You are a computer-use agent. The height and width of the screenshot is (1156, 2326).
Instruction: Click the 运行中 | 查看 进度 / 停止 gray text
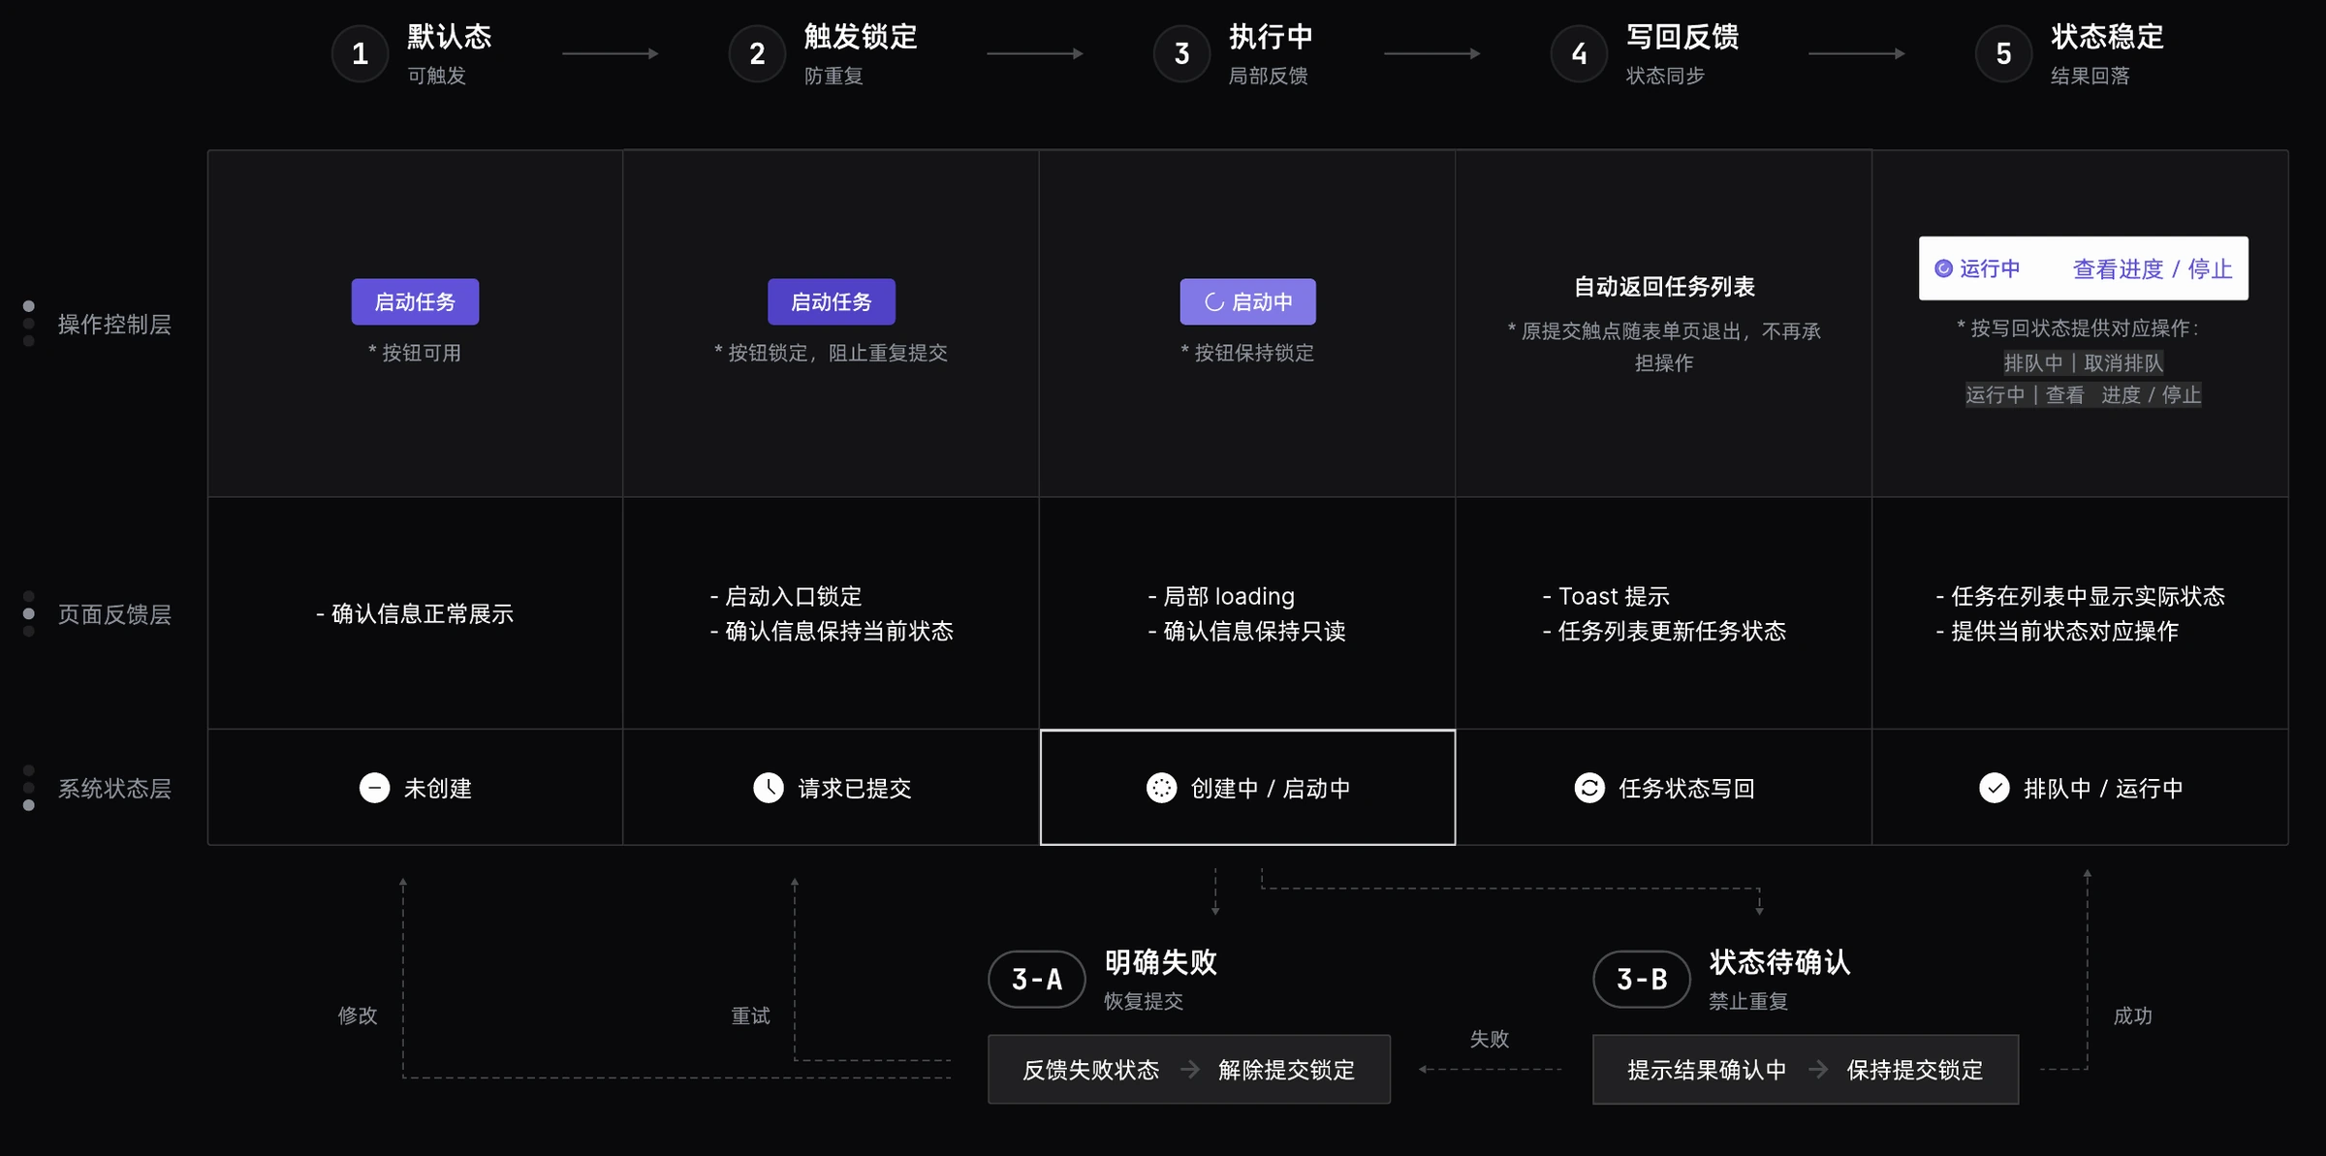click(2084, 394)
